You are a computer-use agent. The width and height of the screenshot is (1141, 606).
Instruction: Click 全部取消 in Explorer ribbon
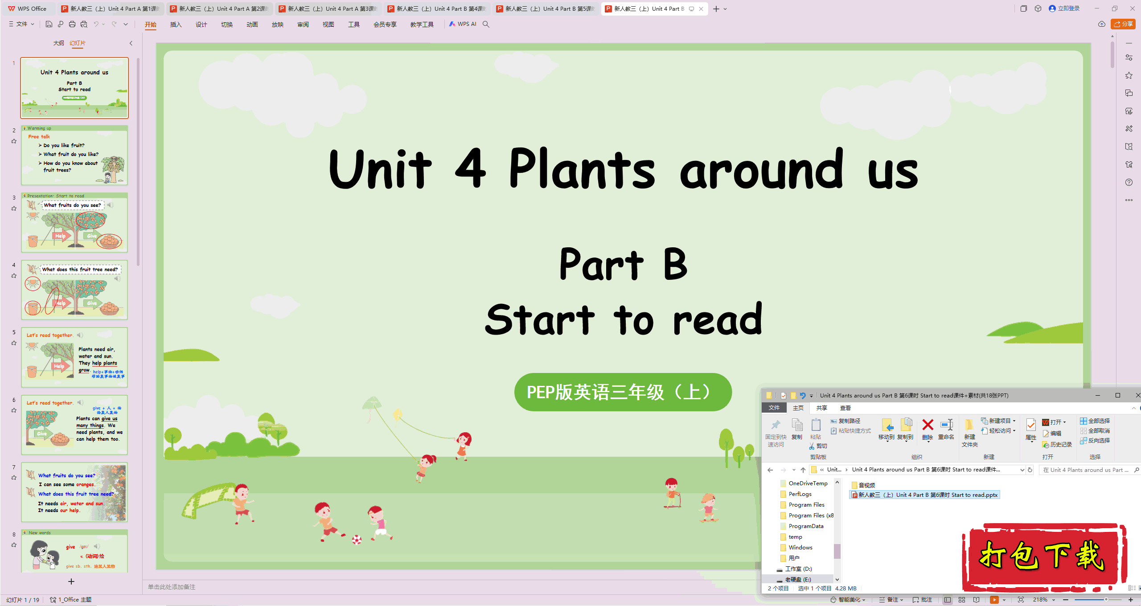(x=1095, y=430)
